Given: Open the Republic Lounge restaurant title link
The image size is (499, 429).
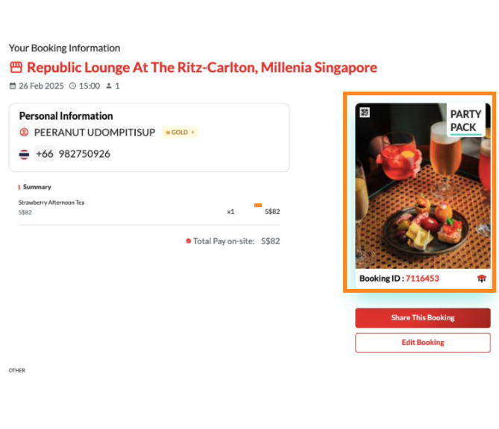Looking at the screenshot, I should click(201, 68).
